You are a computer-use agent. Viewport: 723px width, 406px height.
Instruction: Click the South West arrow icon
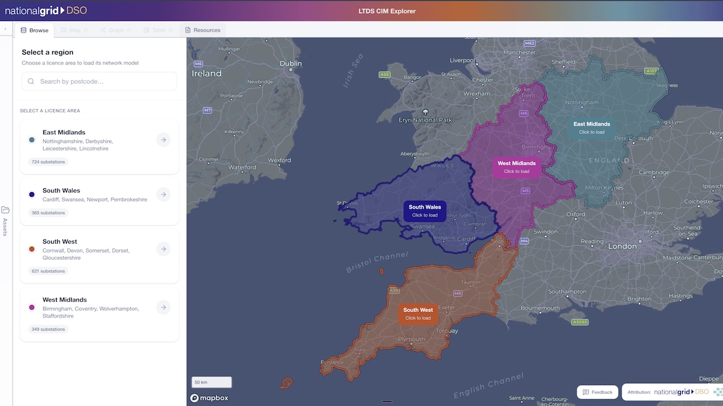click(x=163, y=249)
